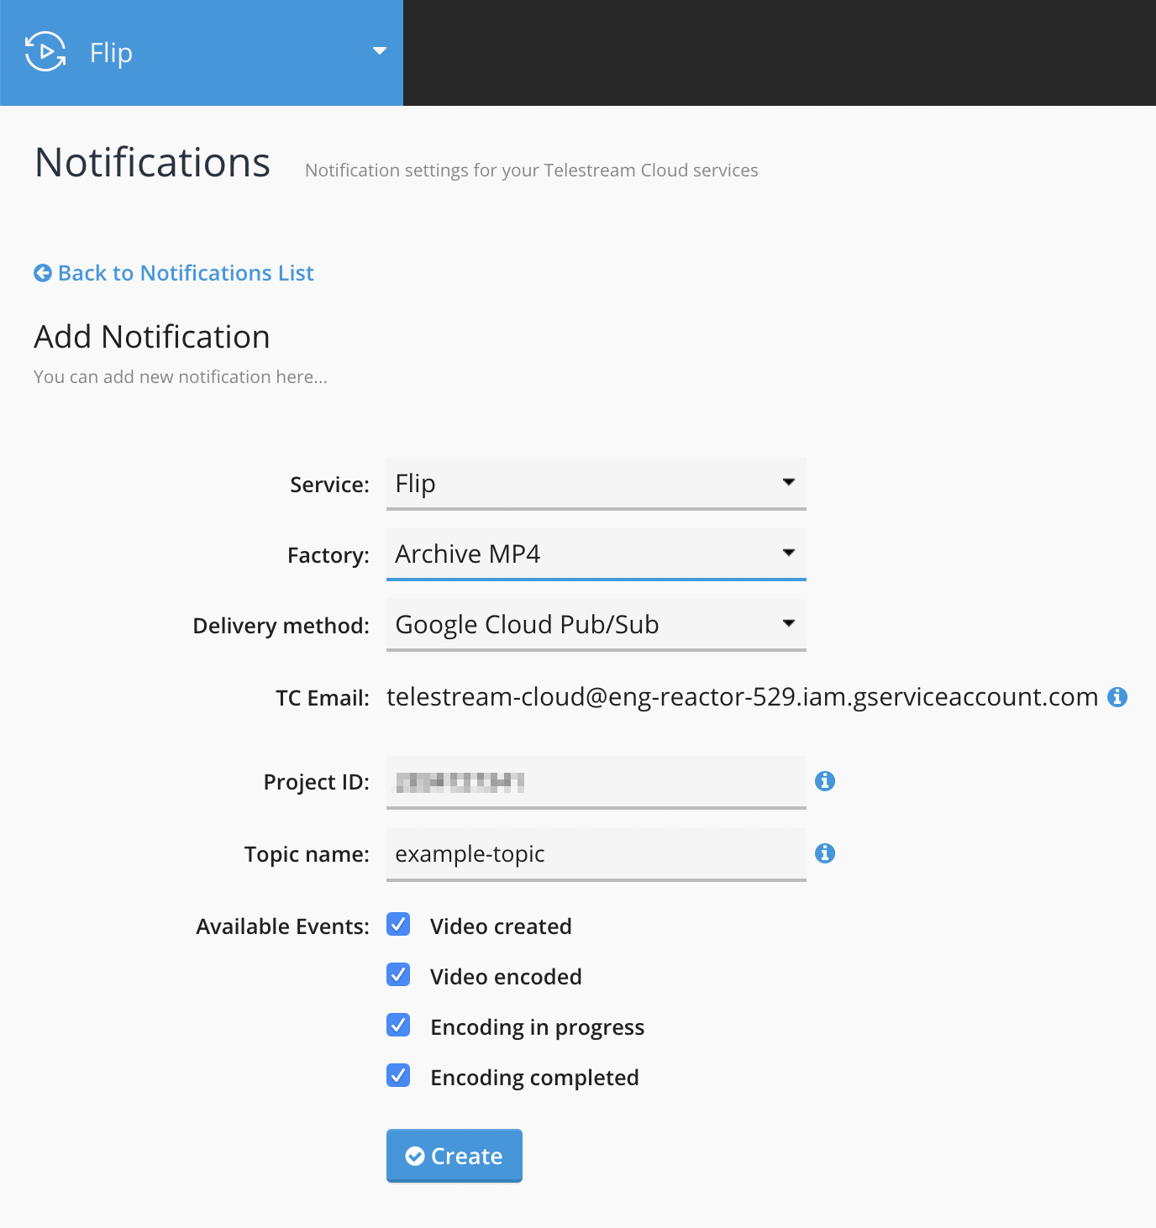Uncheck the Video created checkbox

398,924
